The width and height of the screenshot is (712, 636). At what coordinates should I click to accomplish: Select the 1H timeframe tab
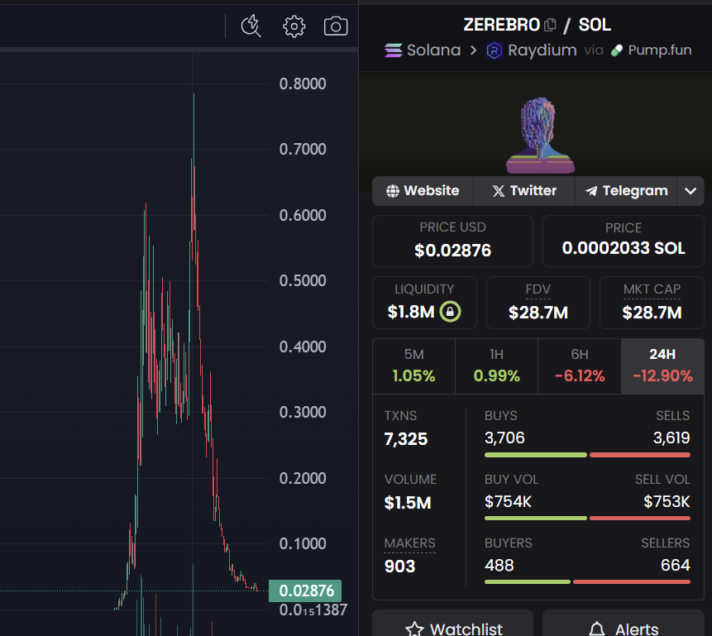pyautogui.click(x=496, y=366)
